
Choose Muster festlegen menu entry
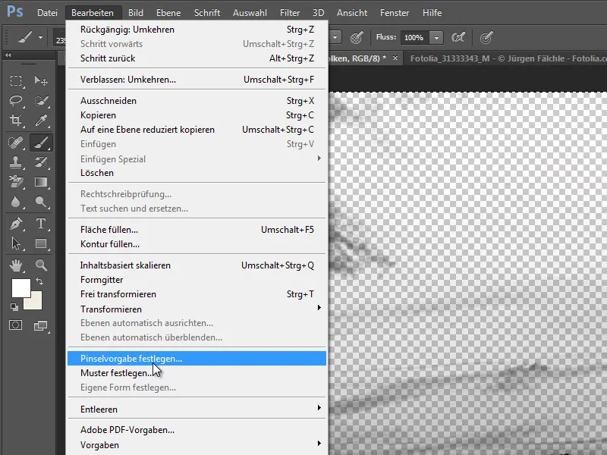tap(197, 373)
